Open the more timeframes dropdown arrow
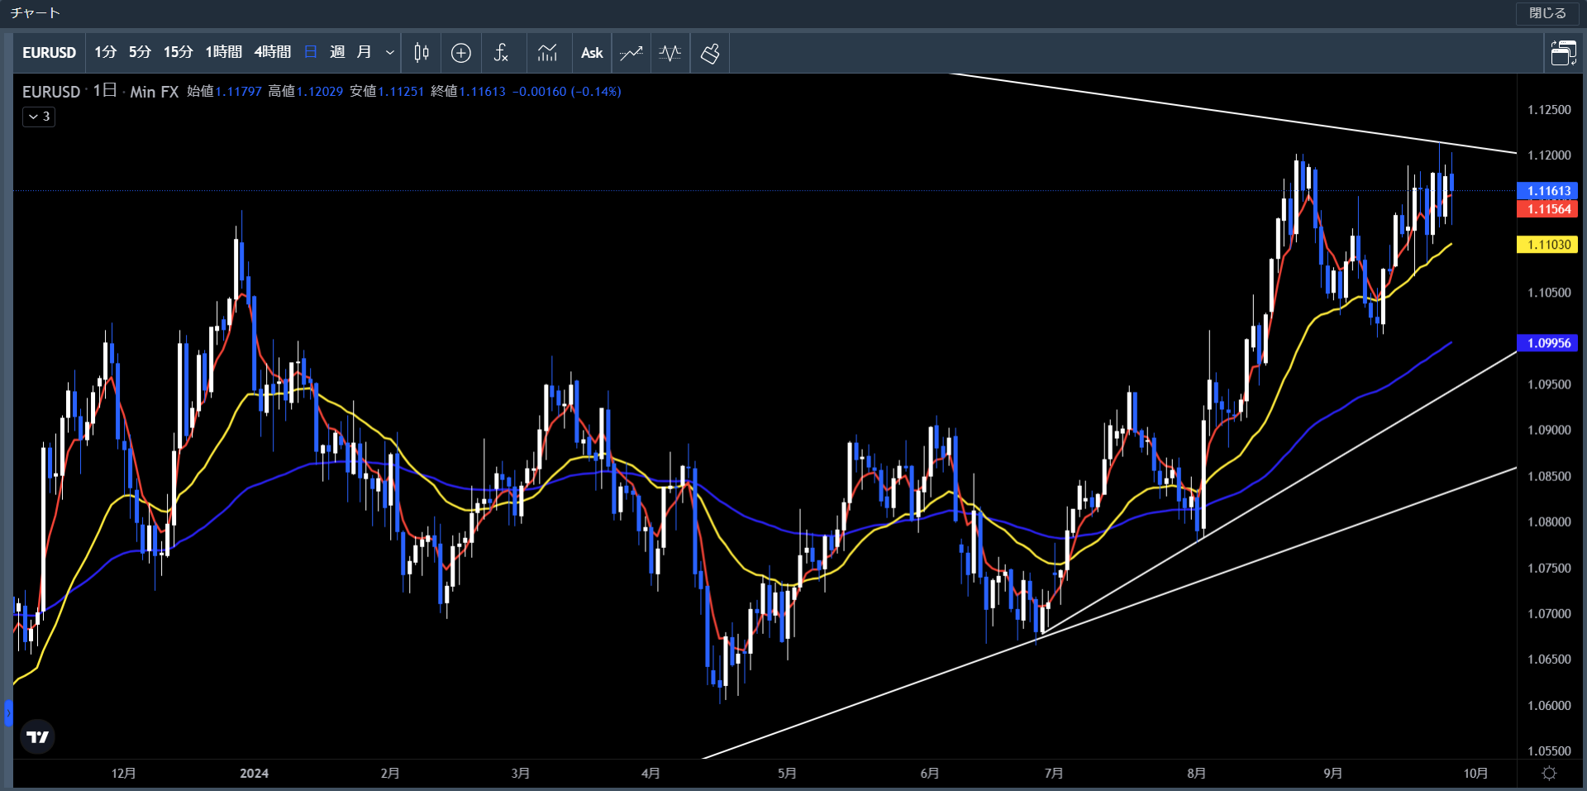The image size is (1587, 791). (x=390, y=53)
